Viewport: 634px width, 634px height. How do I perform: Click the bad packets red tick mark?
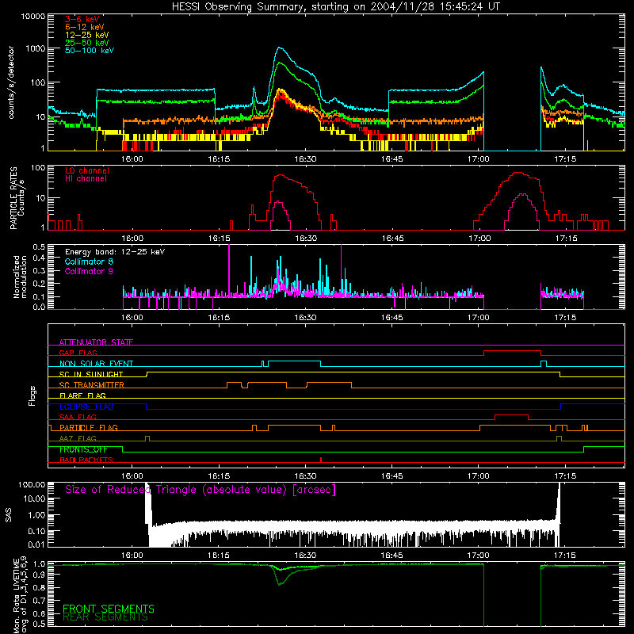[321, 460]
